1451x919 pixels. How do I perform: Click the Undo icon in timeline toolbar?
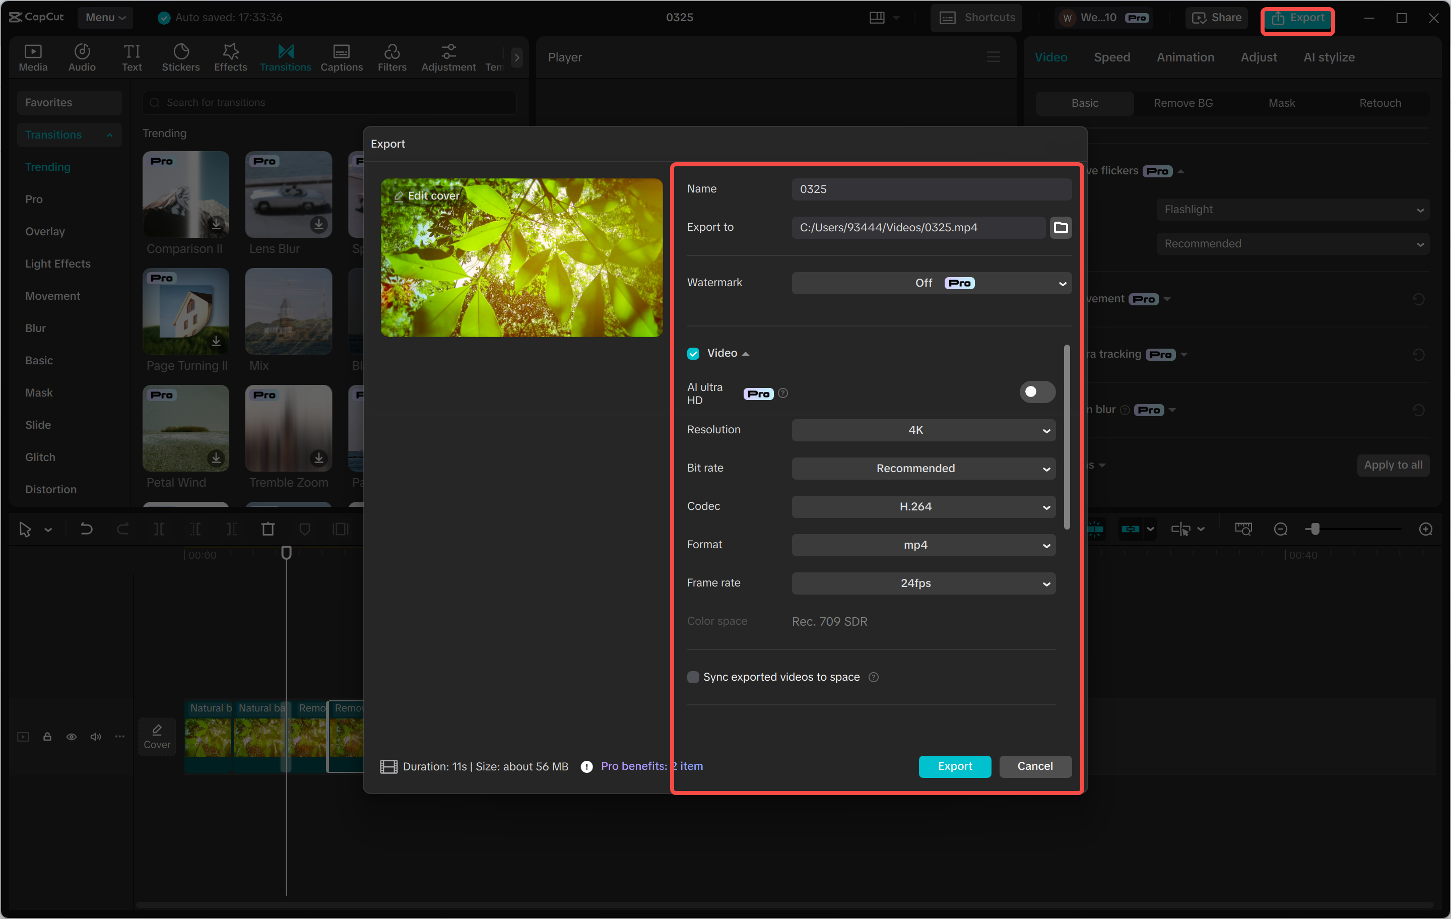coord(86,529)
